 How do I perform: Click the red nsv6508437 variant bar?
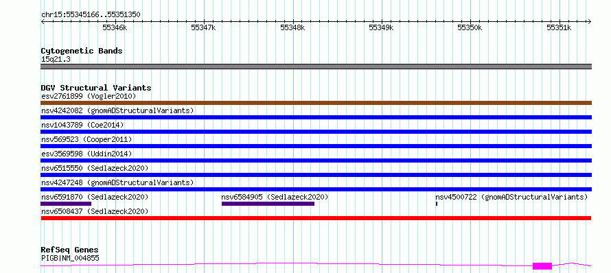click(316, 218)
